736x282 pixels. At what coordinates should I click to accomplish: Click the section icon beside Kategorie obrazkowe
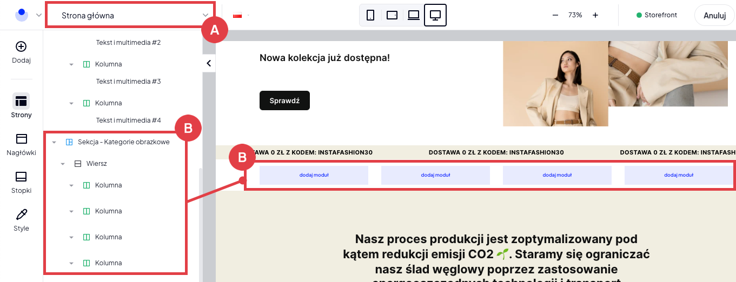point(69,142)
